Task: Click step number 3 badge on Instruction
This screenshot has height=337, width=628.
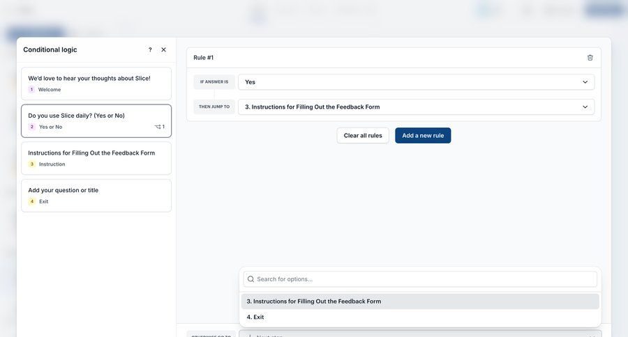Action: [x=32, y=164]
